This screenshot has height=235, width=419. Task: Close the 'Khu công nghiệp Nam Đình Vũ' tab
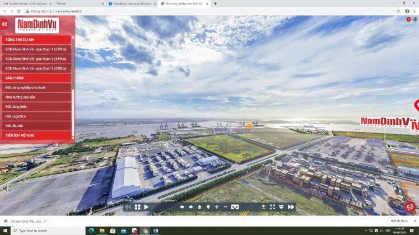click(x=207, y=4)
